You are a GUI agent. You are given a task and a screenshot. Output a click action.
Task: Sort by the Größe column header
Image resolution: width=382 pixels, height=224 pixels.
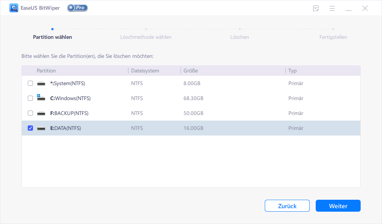pos(191,71)
